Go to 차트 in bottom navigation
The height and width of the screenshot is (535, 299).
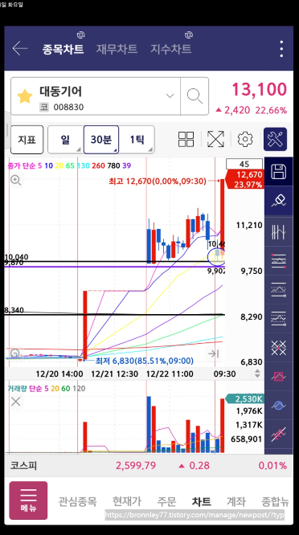pos(202,501)
